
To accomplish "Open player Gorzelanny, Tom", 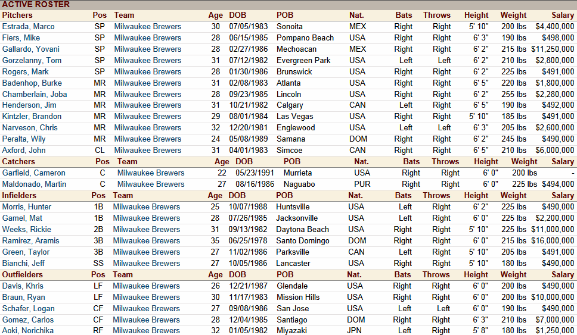I will 32,61.
